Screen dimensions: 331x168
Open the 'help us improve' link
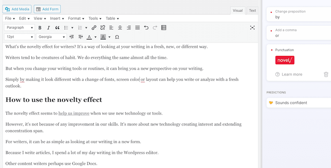click(74, 113)
